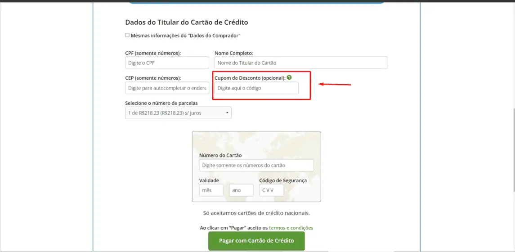Click the Número do Cartão field
Screen dimensions: 515x252
256,165
